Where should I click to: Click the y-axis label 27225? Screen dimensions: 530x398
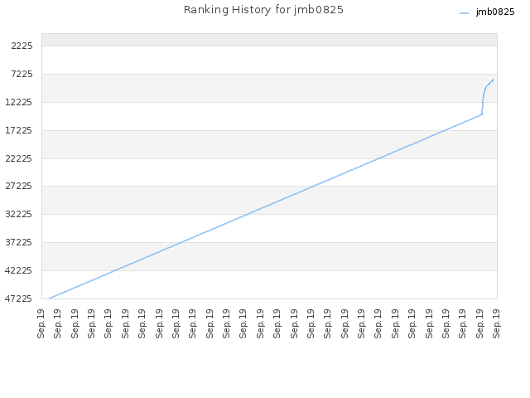[x=19, y=186]
